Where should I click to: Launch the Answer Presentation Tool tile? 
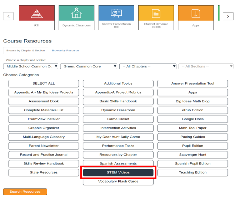click(116, 18)
